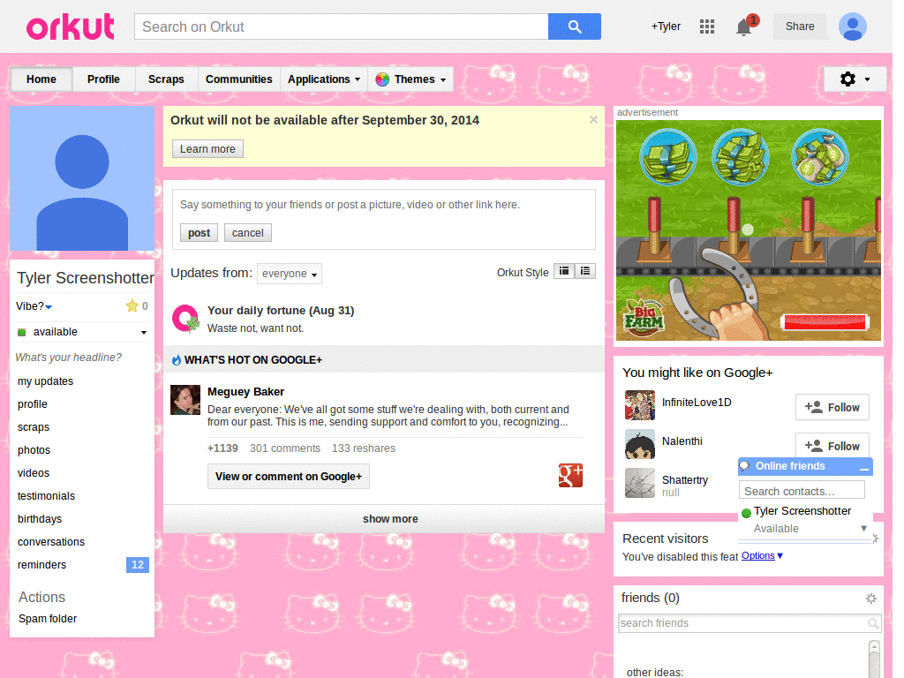The height and width of the screenshot is (678, 904).
Task: Click the Google+ red badge icon
Action: pos(570,476)
